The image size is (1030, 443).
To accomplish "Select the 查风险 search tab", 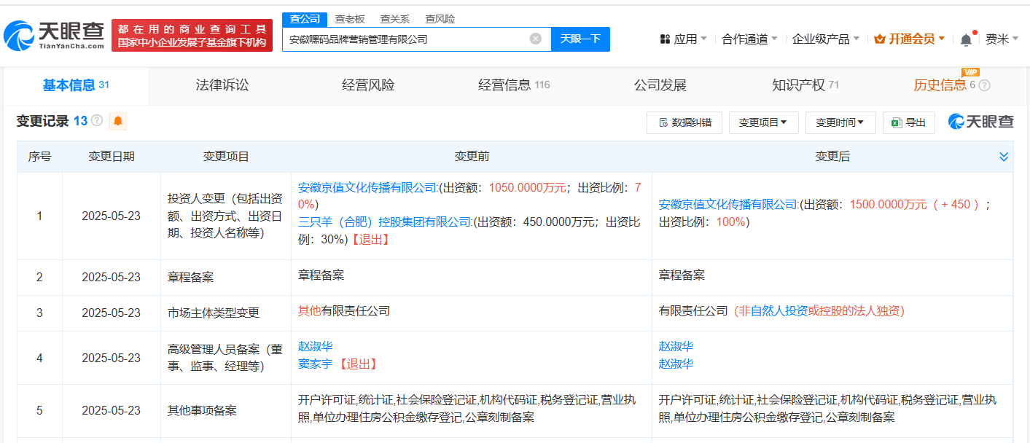I will tap(440, 19).
